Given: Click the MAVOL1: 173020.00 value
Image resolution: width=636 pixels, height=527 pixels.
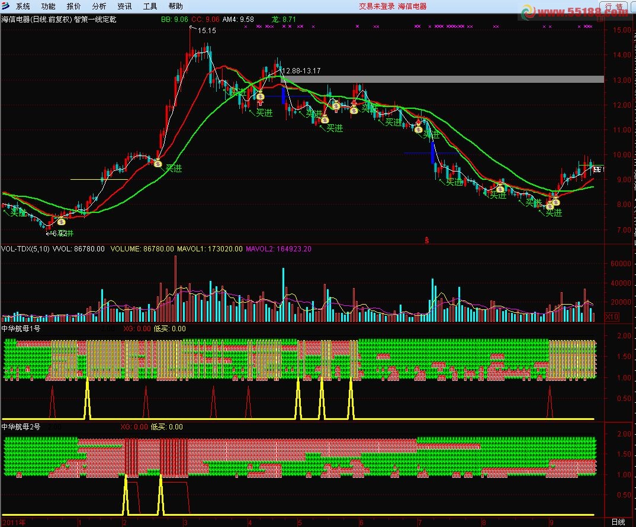Looking at the screenshot, I should click(210, 249).
